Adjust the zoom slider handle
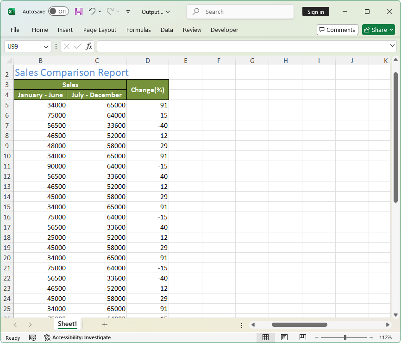 click(x=345, y=337)
